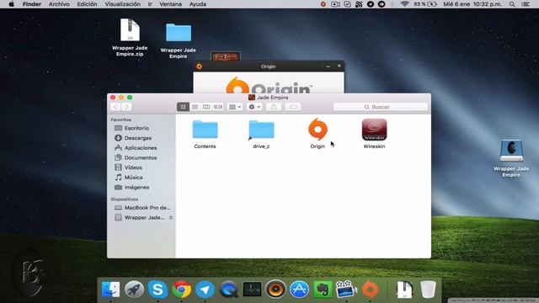Viewport: 539px width, 303px height.
Task: Open Launchpad rocket in the Dock
Action: pyautogui.click(x=134, y=290)
